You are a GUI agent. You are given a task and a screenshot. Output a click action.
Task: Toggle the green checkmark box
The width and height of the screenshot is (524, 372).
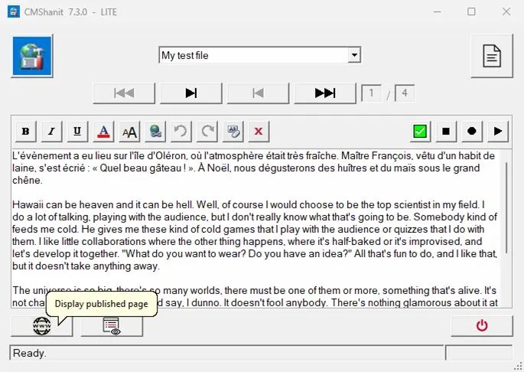[419, 132]
